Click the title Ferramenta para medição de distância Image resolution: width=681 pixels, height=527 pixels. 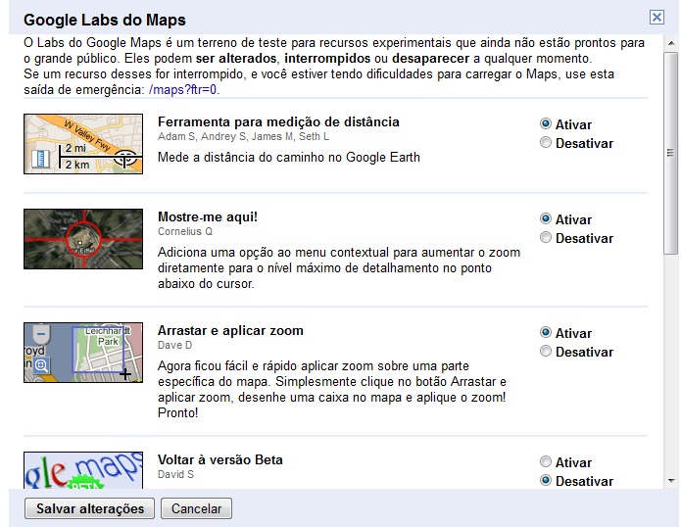pos(278,122)
